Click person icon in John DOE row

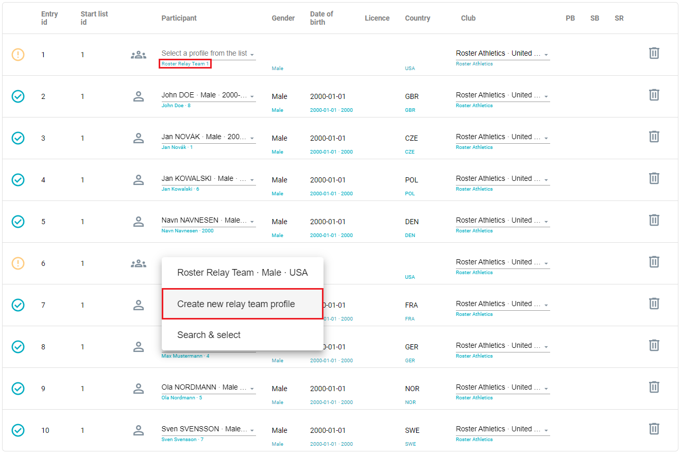pyautogui.click(x=139, y=96)
